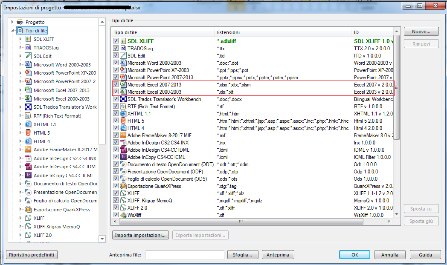Click the XLIFF: Kilgray MemoQ icon in the tree

[28, 227]
